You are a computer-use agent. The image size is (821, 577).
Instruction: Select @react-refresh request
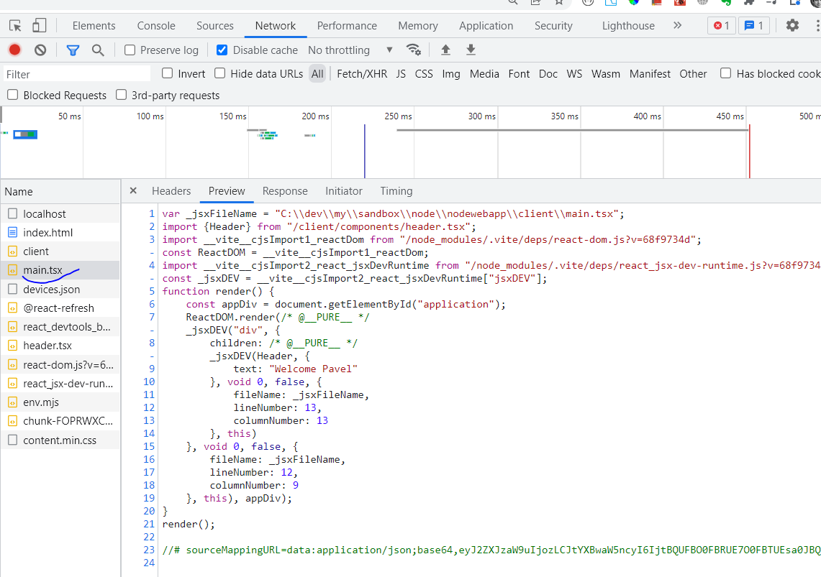(x=60, y=308)
